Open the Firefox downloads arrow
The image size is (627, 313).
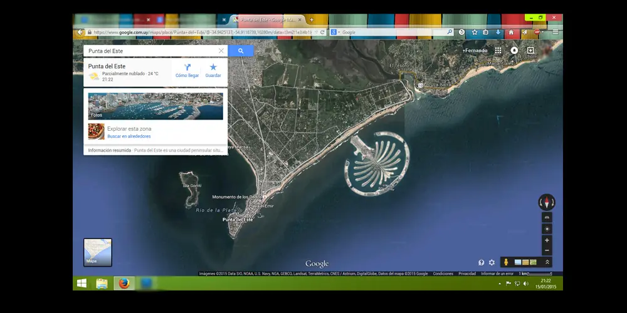click(498, 33)
